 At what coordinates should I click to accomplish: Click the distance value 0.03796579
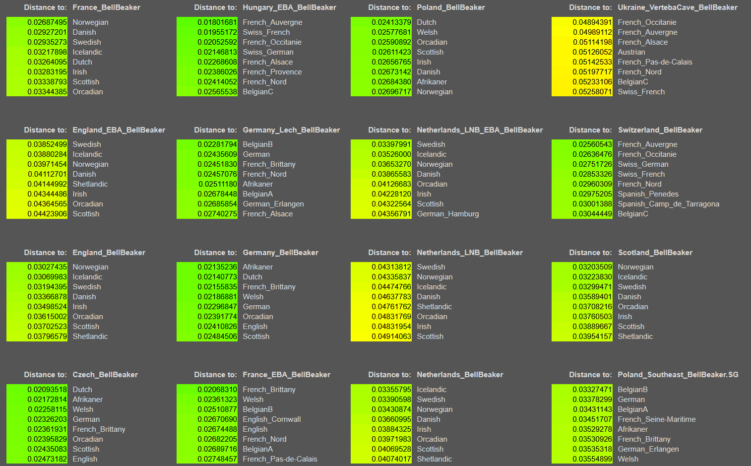47,336
